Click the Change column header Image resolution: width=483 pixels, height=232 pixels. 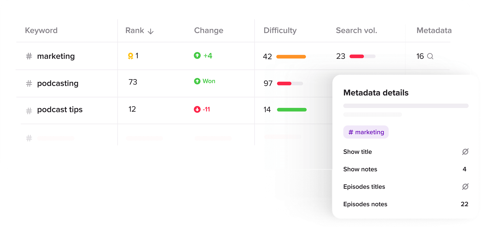click(209, 30)
